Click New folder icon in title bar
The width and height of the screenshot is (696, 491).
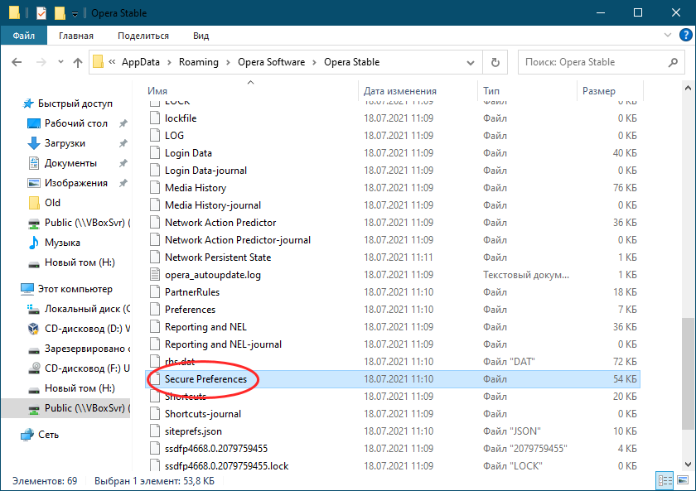60,13
